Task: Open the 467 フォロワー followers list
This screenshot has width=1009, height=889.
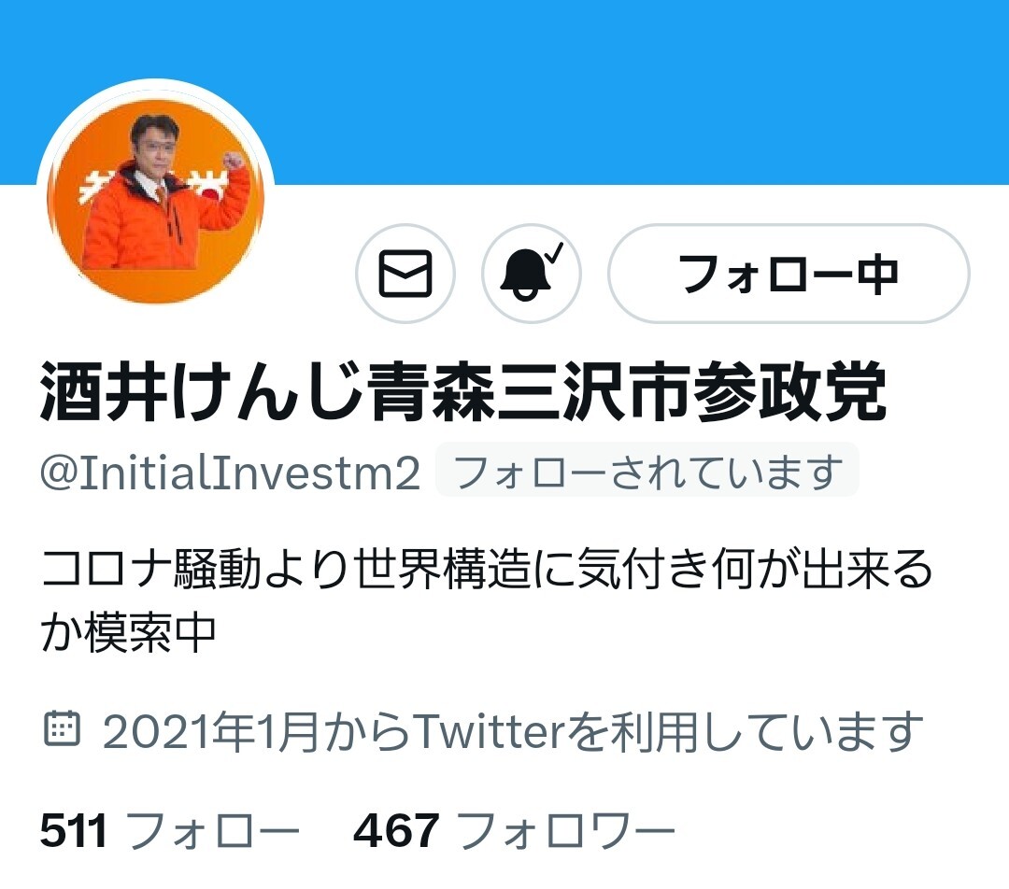Action: tap(514, 831)
